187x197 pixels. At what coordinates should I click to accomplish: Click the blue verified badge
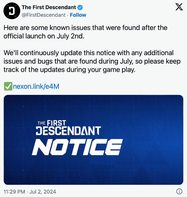[x=80, y=7]
